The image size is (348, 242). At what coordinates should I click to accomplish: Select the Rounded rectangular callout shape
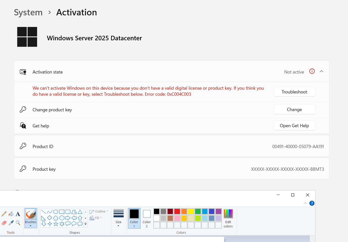(x=68, y=224)
